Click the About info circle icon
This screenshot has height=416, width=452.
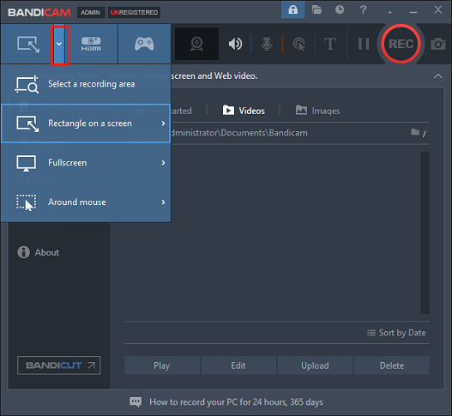click(23, 252)
